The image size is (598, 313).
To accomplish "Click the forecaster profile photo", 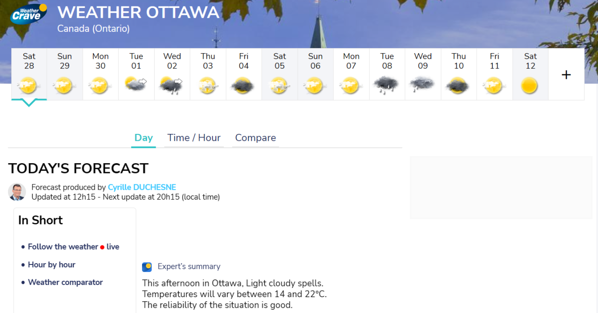I will [17, 192].
